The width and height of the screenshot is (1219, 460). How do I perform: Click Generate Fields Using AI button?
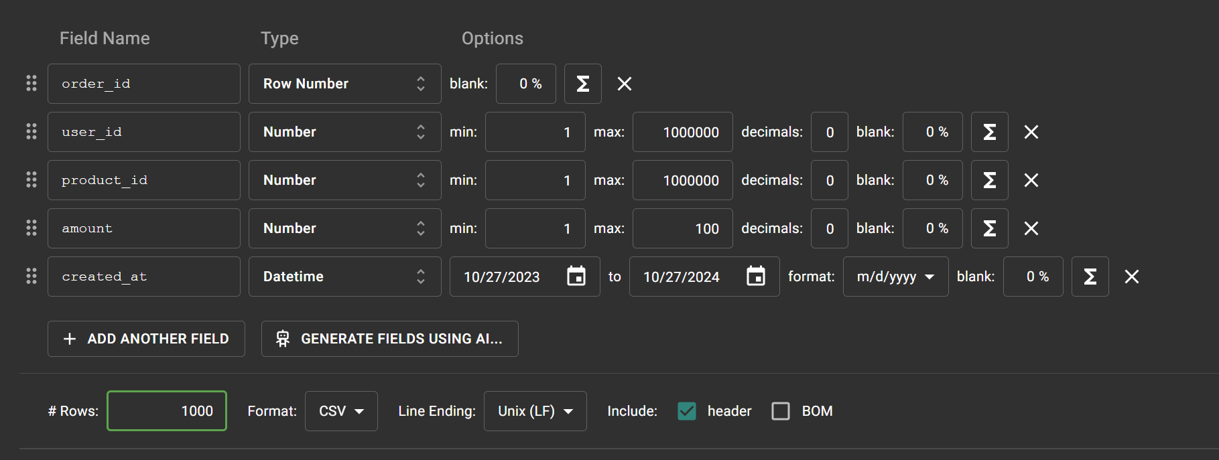[x=390, y=339]
